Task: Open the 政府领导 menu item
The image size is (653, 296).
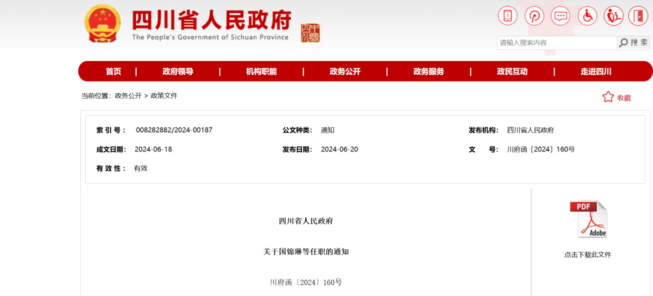Action: [x=178, y=71]
